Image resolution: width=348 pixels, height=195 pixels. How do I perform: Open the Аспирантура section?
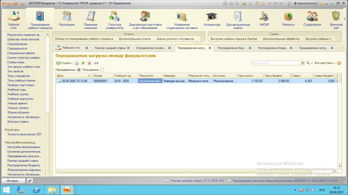click(x=212, y=19)
